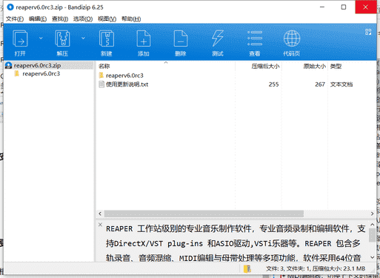The width and height of the screenshot is (380, 278).
Task: Click the grid layout icon in toolbar corner
Action: click(x=368, y=32)
